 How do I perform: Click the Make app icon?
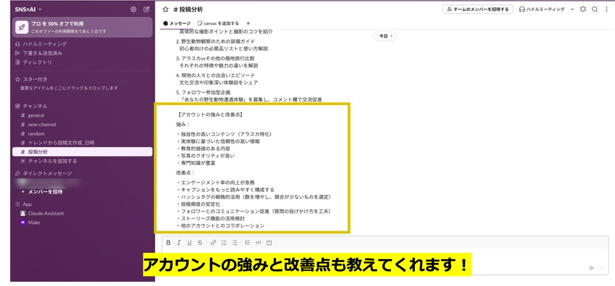(23, 222)
